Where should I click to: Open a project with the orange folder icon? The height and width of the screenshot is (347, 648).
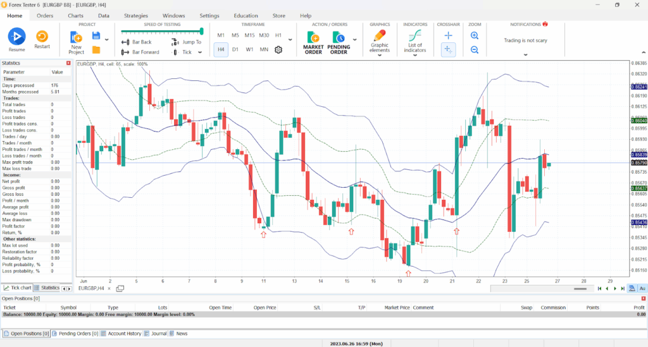tap(96, 50)
